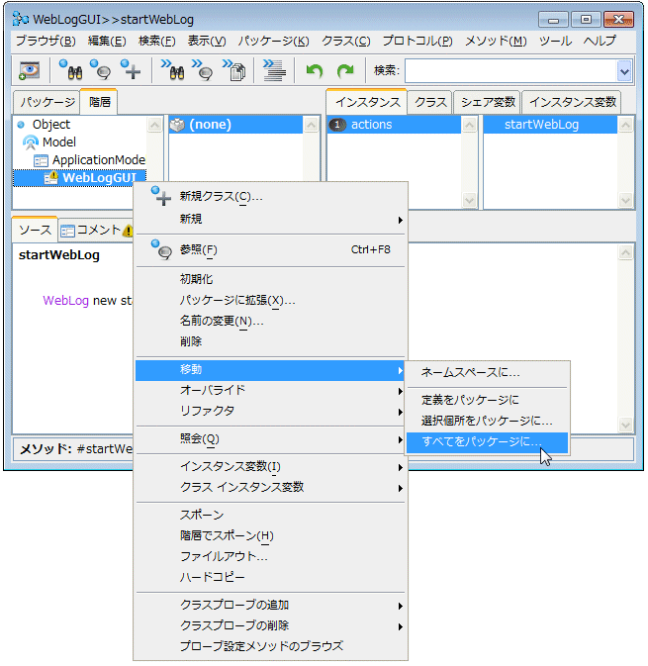Switch to the シェア変数 tab
Viewport: 648px width, 666px height.
click(x=488, y=102)
